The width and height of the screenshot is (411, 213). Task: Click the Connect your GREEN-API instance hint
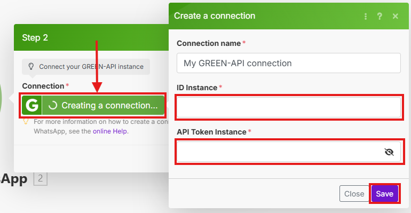[x=86, y=67]
